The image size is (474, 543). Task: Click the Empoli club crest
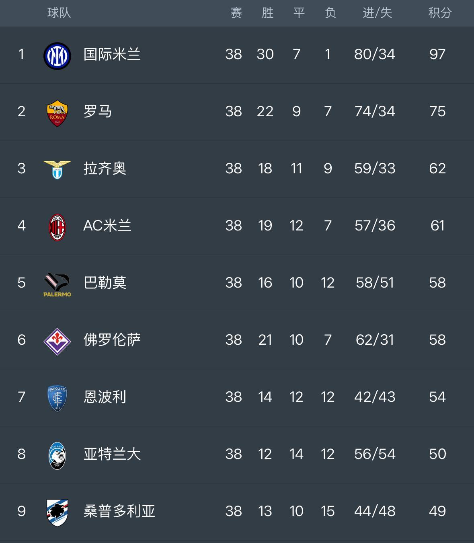[57, 398]
